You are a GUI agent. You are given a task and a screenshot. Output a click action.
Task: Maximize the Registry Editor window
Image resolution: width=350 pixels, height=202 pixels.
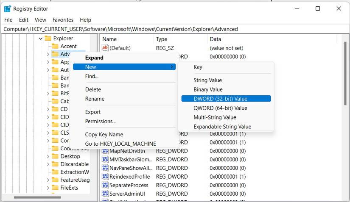318,9
